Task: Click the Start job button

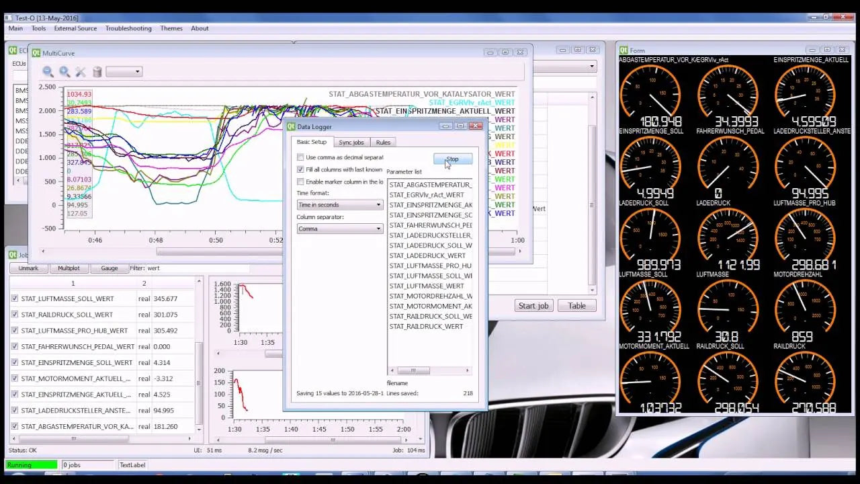Action: point(533,306)
